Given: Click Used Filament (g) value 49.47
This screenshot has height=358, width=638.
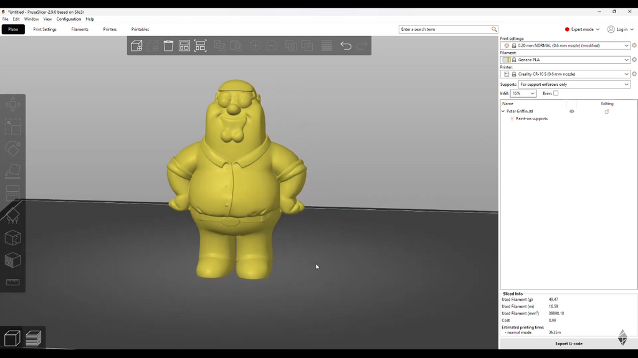Looking at the screenshot, I should 553,299.
